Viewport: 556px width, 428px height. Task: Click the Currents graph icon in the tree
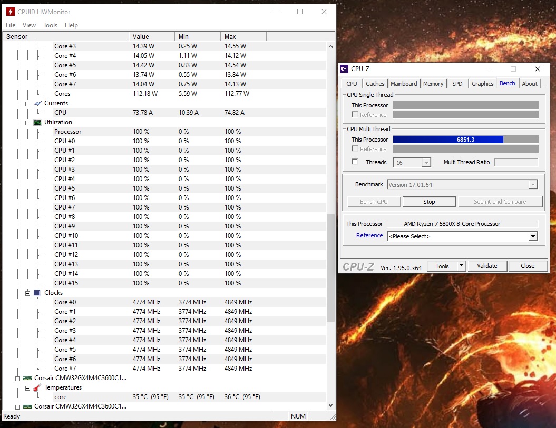pos(37,103)
